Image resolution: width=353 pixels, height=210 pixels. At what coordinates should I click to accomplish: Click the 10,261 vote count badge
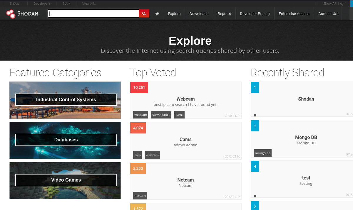pos(139,87)
